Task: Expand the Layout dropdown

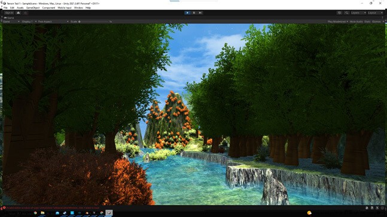Action: 376,13
